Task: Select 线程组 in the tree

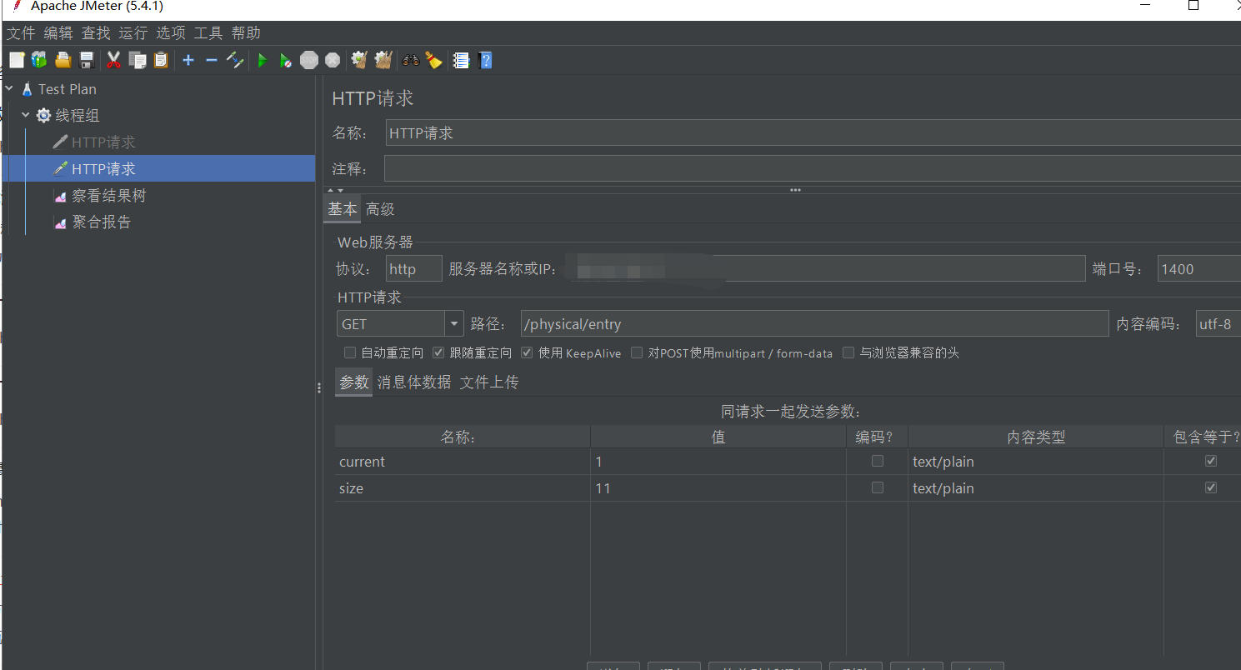Action: 78,115
